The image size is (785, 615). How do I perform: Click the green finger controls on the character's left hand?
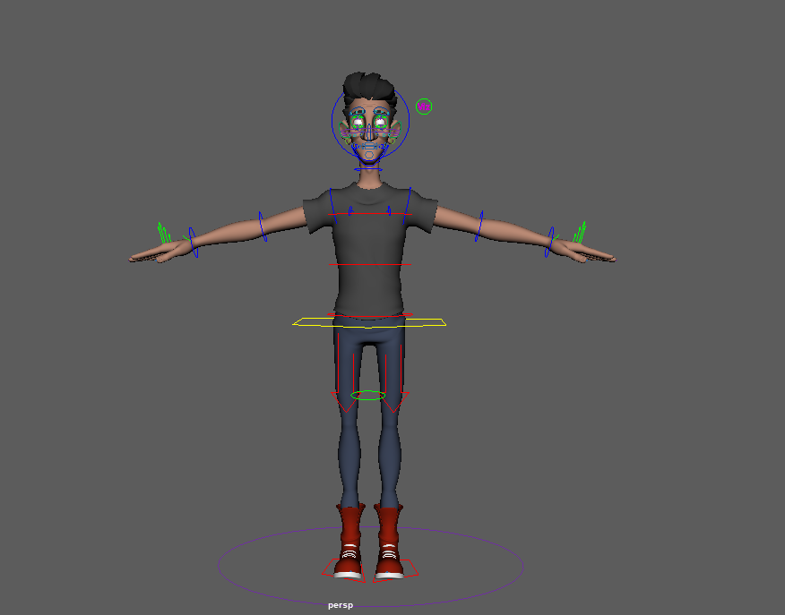579,232
